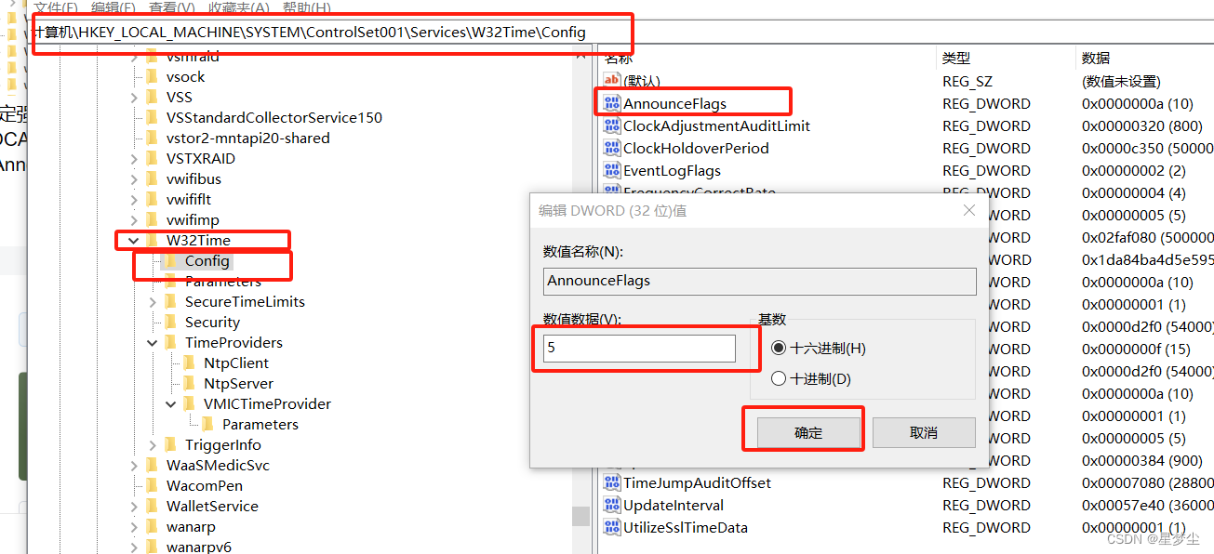Select the 十进制(D) decimal radio button

779,378
